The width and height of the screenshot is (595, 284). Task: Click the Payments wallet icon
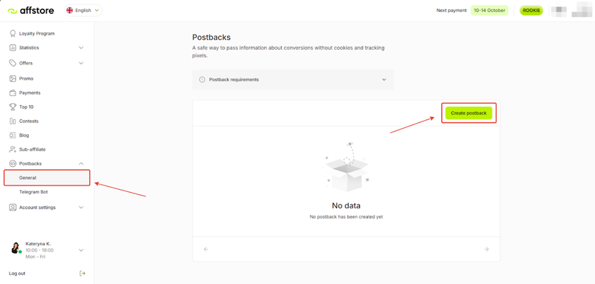tap(13, 93)
